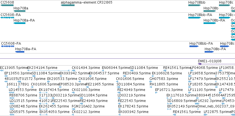The image size is (235, 116).
Task: Click the EP16721.3prime label
Action: click(x=169, y=90)
